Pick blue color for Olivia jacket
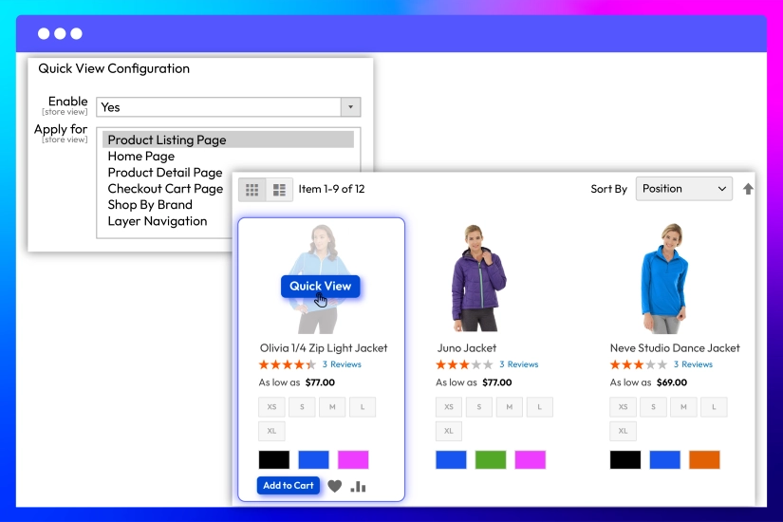 point(313,459)
